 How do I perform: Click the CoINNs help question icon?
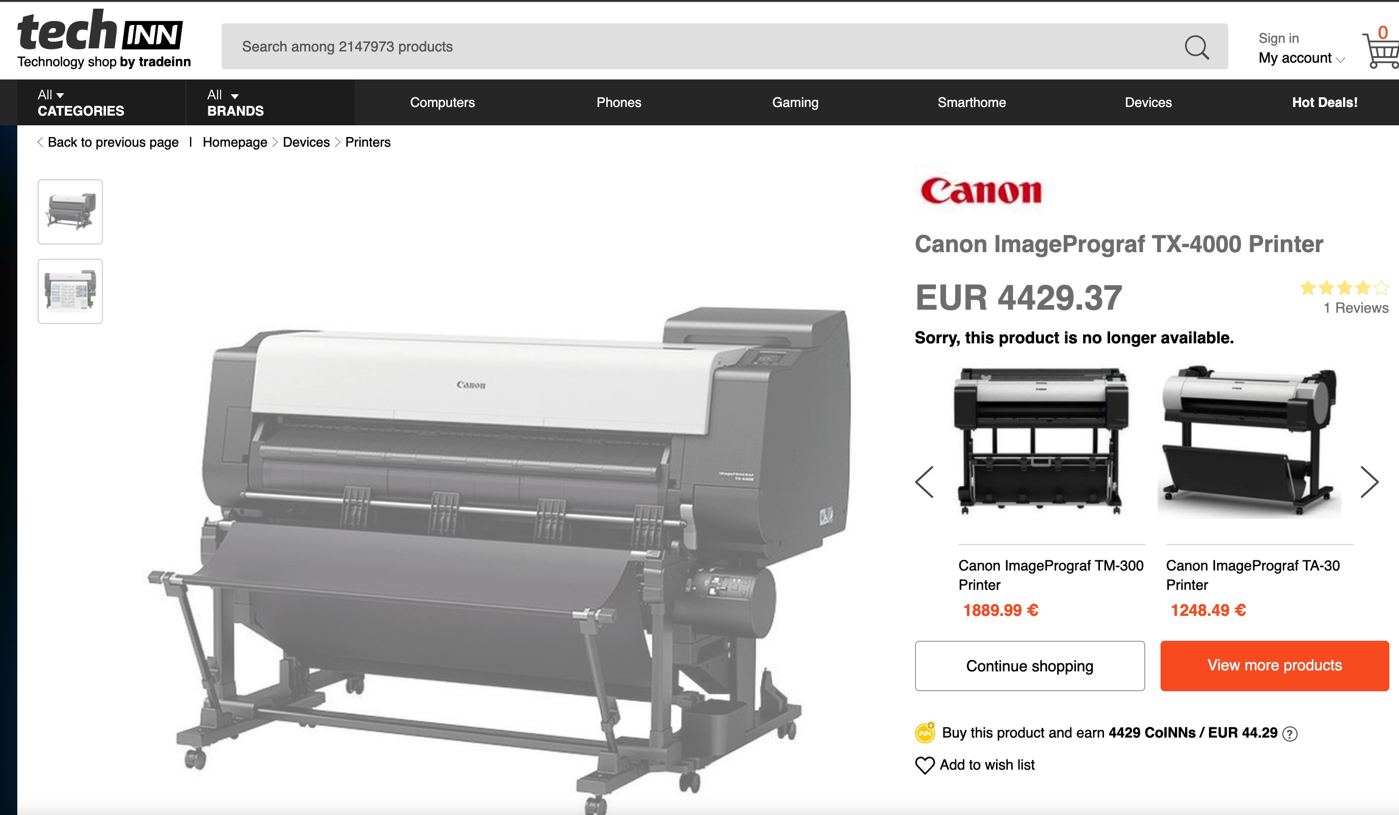(1289, 734)
